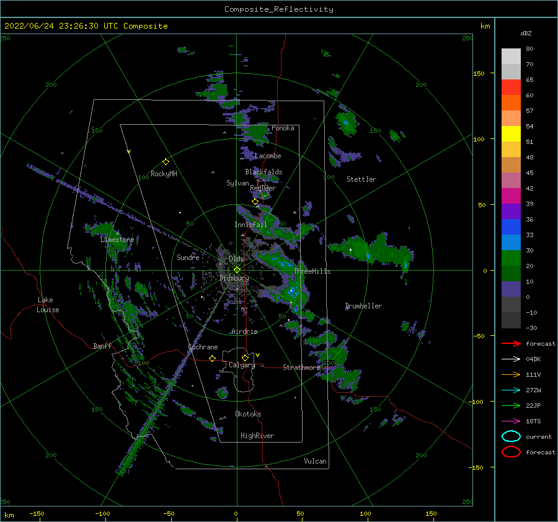Image resolution: width=558 pixels, height=522 pixels.
Task: Click the Limestone label
Action: tap(117, 240)
